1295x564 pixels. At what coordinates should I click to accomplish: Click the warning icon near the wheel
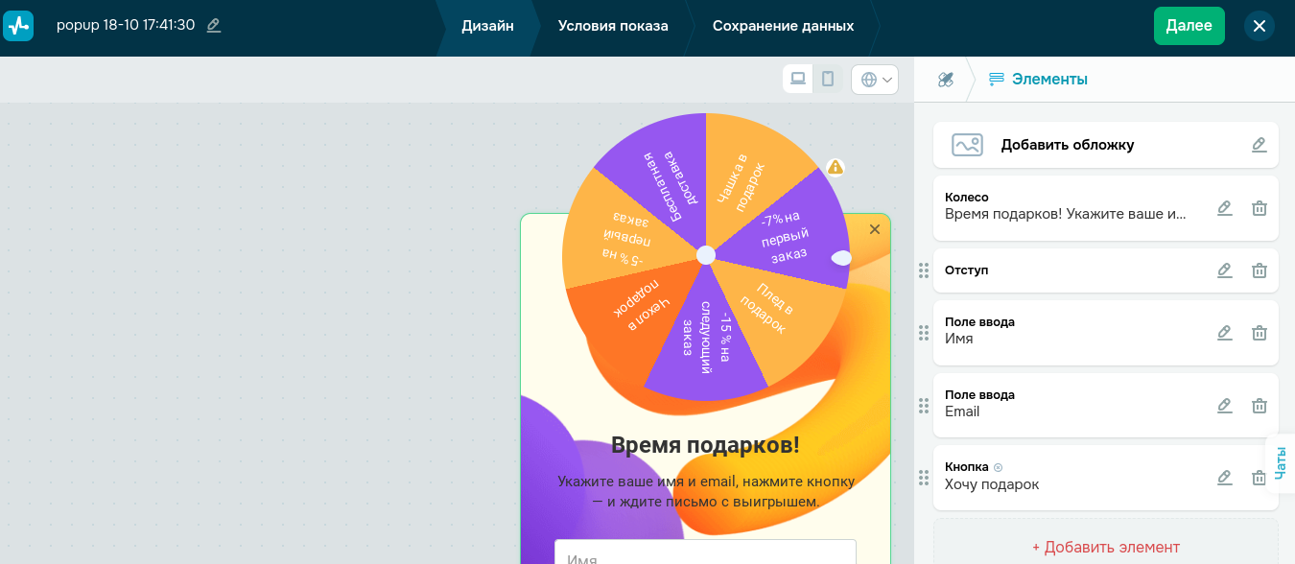coord(836,167)
